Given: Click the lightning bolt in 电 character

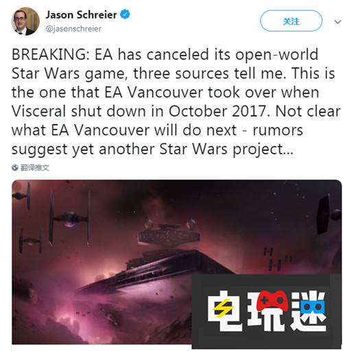Looking at the screenshot, I should [x=223, y=306].
